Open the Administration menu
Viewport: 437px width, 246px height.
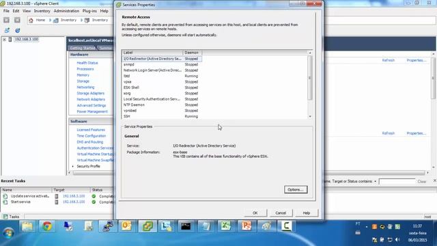click(x=66, y=11)
